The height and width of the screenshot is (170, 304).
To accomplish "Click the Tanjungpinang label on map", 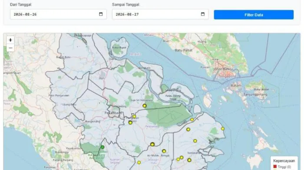I will 255,94.
